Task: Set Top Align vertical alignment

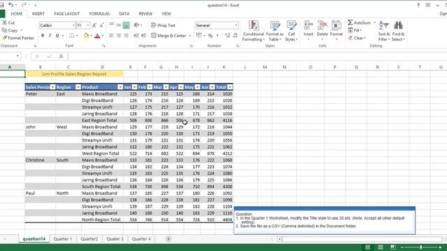Action: coord(112,25)
